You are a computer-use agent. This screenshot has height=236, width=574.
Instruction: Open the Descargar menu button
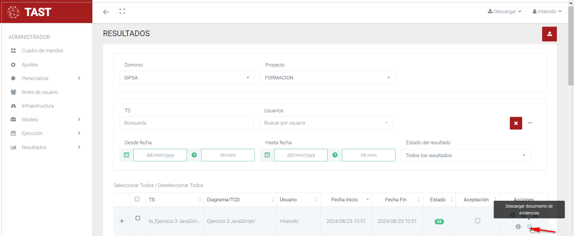pos(505,11)
